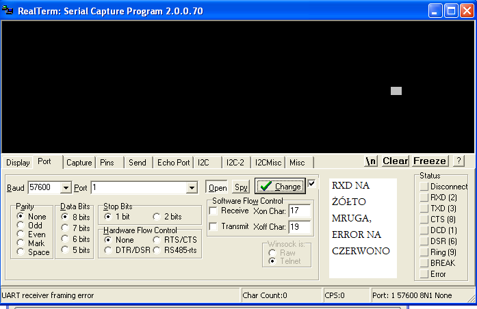The height and width of the screenshot is (309, 477).
Task: Click the gray cursor block in terminal
Action: tap(396, 91)
